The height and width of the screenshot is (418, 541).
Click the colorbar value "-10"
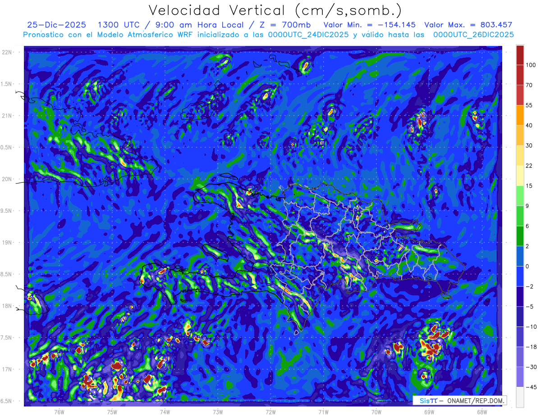531,326
